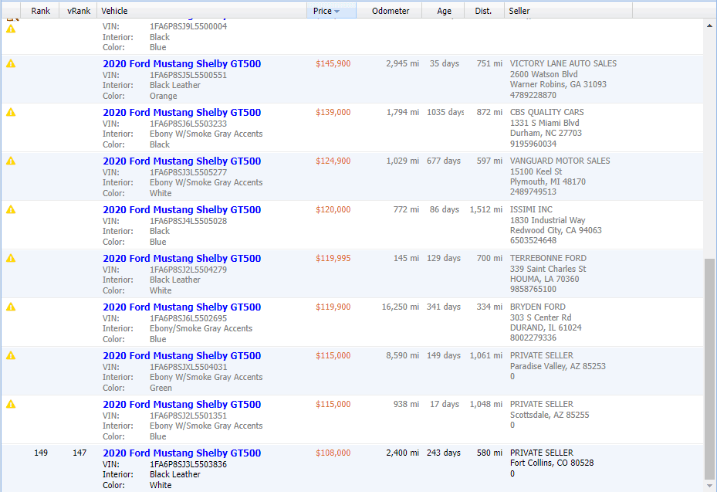The image size is (717, 492).
Task: Open the $124,900 Mustang Shelby GT500 listing
Action: [x=182, y=161]
